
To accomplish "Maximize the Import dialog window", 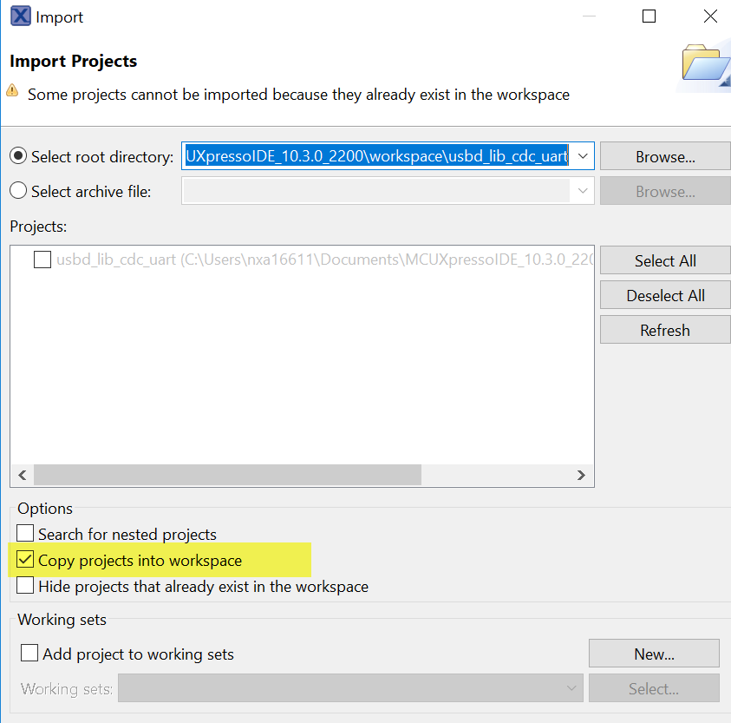I will pyautogui.click(x=649, y=16).
